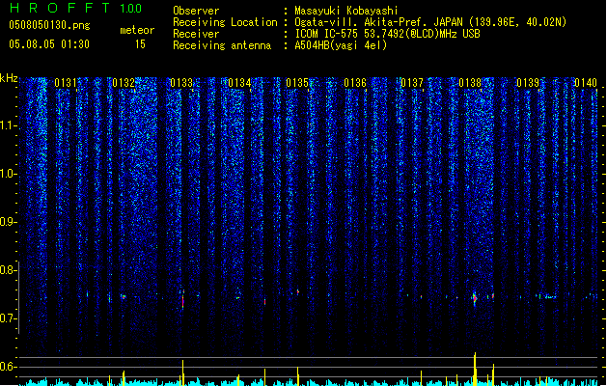Click the 0.7 frequency axis tick label
The width and height of the screenshot is (607, 386).
[x=8, y=318]
